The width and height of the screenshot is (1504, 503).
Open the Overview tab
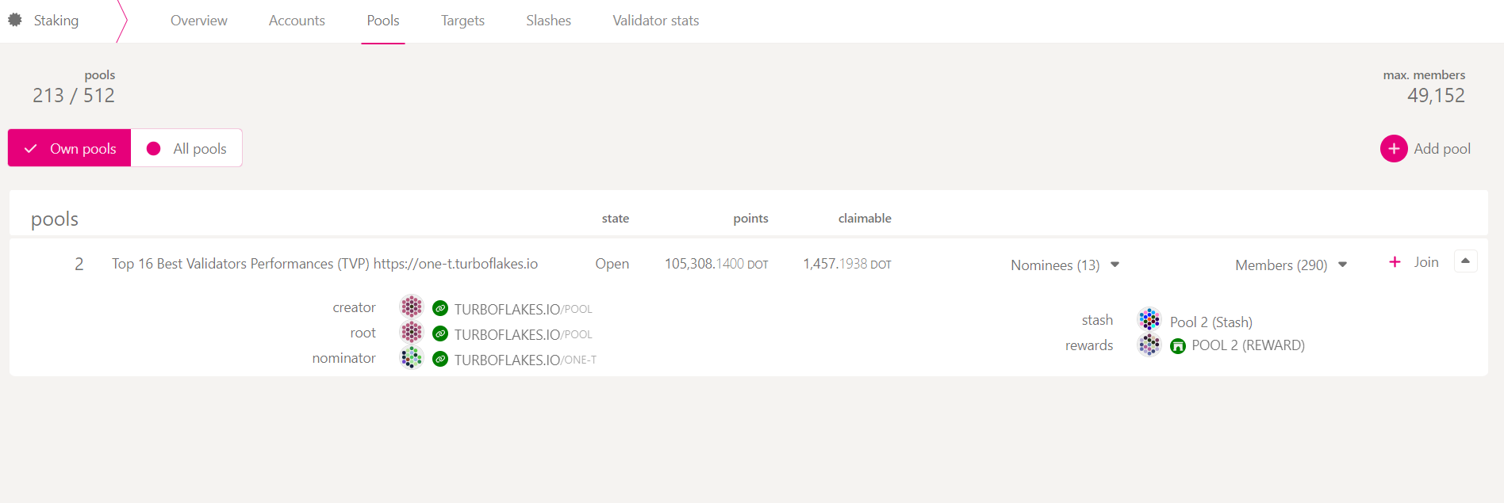[x=198, y=21]
